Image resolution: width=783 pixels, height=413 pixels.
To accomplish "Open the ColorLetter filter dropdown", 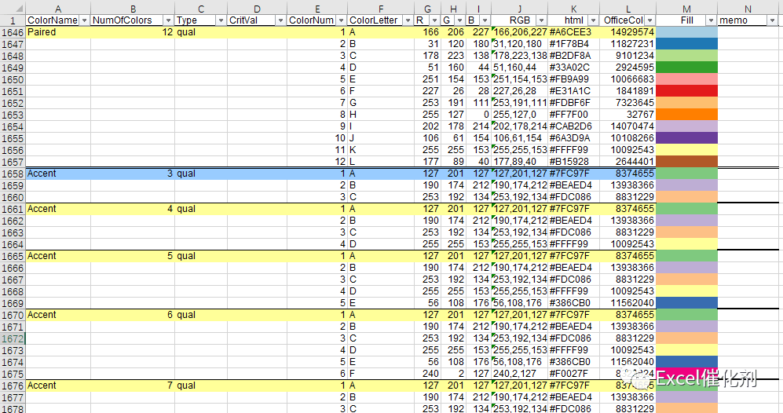I will tap(408, 20).
